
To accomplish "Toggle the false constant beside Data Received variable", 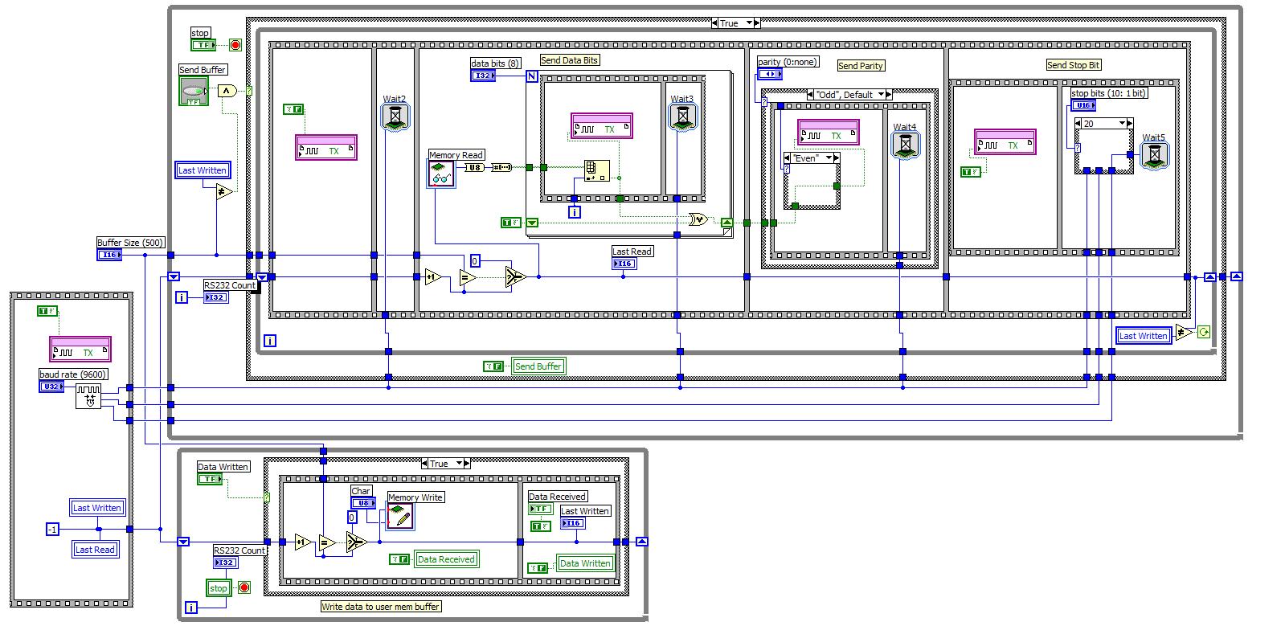I will point(399,559).
